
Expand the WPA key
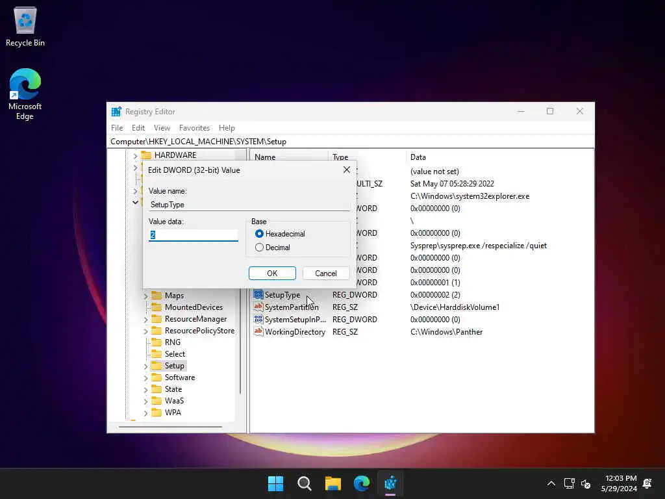(146, 413)
